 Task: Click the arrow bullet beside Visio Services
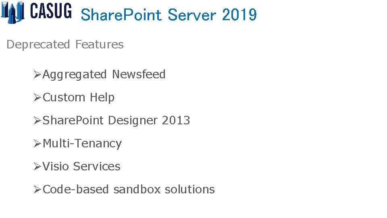pos(37,167)
